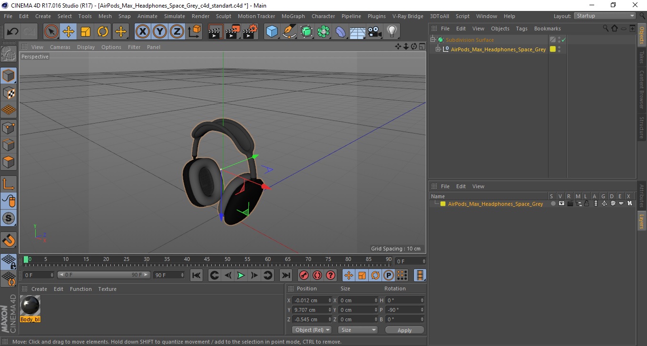Screen dimensions: 647x346
Task: Switch the coordinate system icon
Action: coord(194,32)
